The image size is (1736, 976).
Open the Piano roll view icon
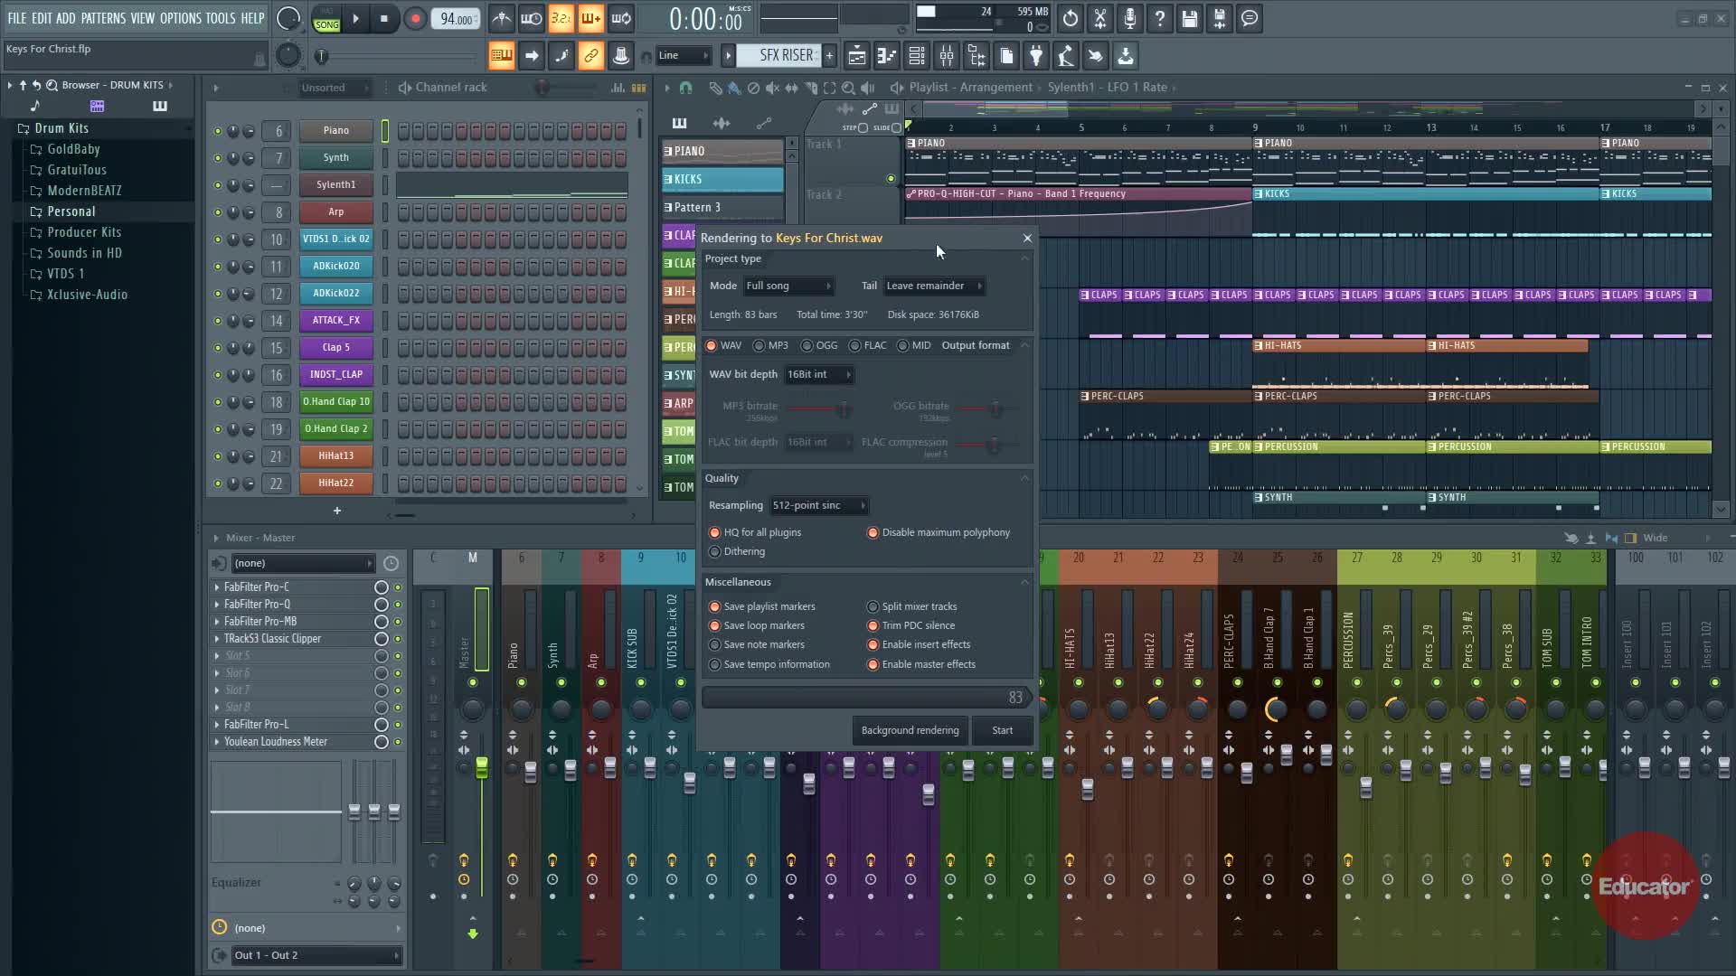(886, 56)
